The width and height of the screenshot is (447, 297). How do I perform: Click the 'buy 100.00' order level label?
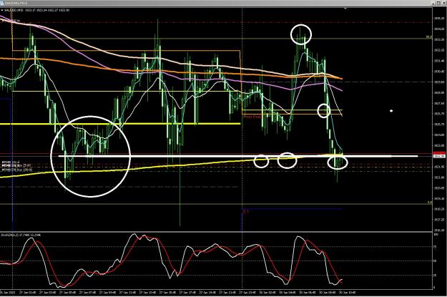point(17,170)
